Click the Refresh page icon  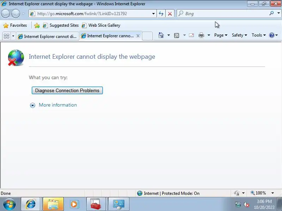[x=161, y=14]
